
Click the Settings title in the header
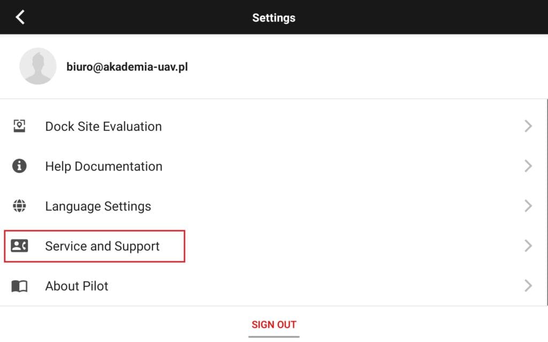click(x=273, y=18)
